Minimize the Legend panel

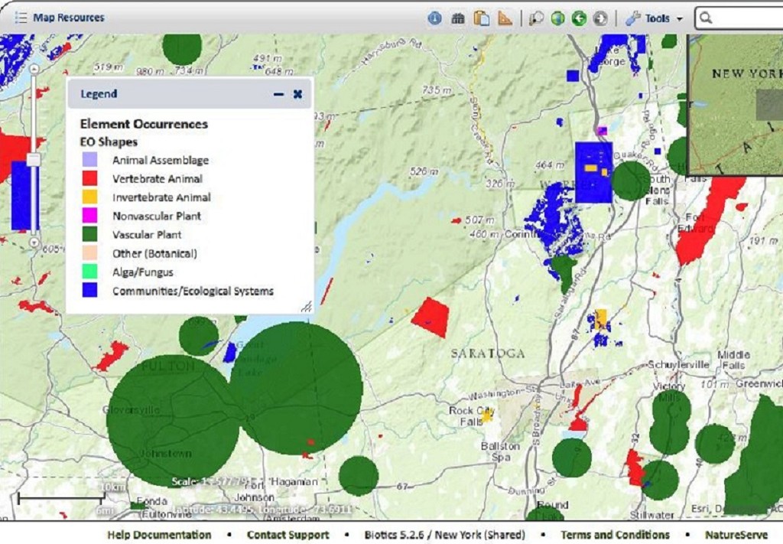point(278,94)
